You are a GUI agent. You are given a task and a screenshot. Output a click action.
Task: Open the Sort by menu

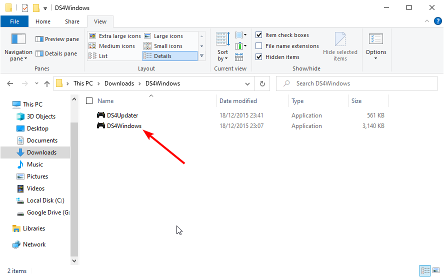point(223,47)
